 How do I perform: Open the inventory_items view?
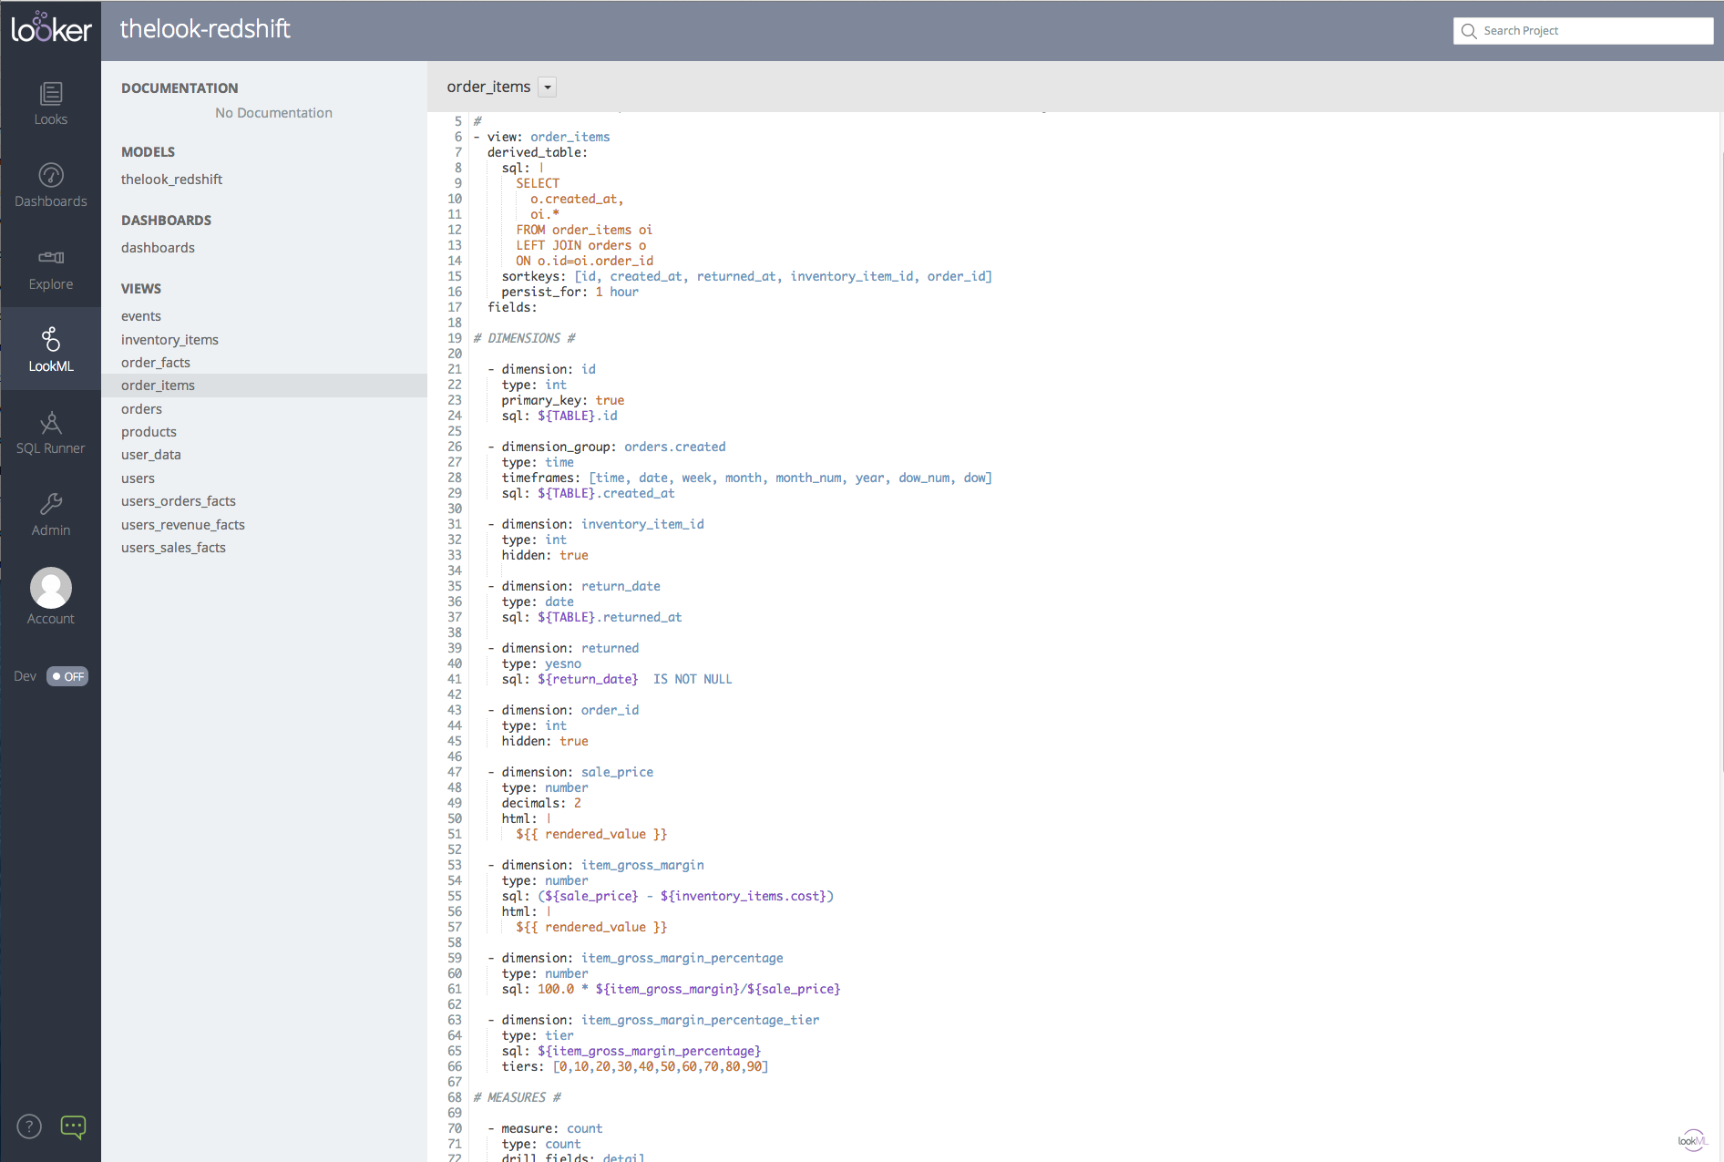coord(169,339)
